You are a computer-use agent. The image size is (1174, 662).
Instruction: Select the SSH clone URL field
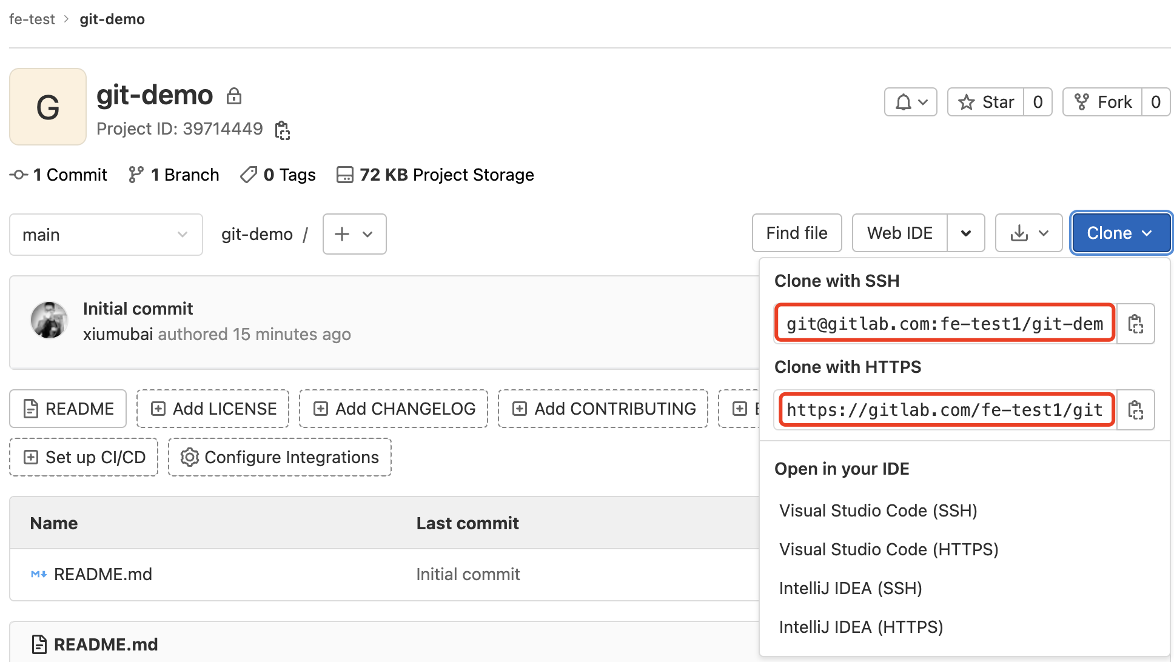944,324
